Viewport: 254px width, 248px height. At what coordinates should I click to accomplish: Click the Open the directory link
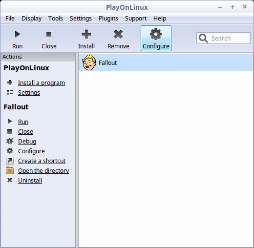(43, 171)
